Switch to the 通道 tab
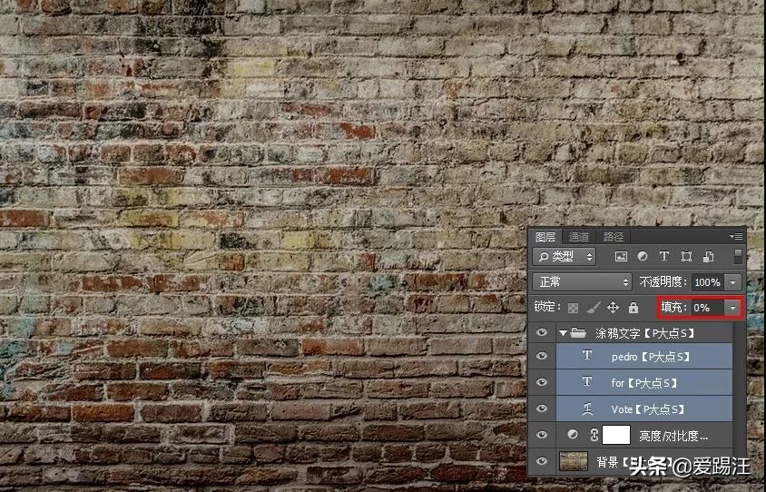Screen dimensions: 766x492 pyautogui.click(x=579, y=237)
